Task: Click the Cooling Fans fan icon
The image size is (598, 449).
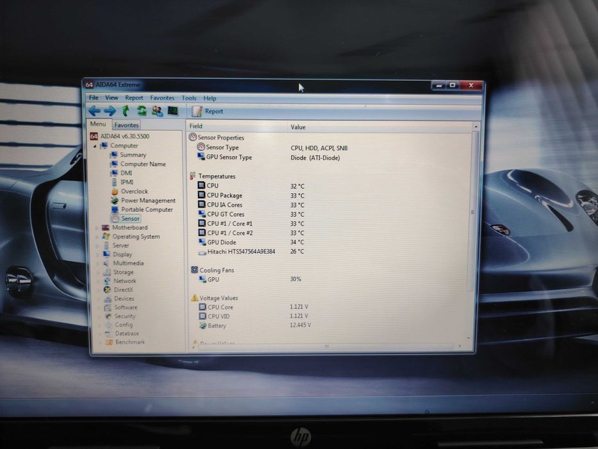Action: coord(194,270)
